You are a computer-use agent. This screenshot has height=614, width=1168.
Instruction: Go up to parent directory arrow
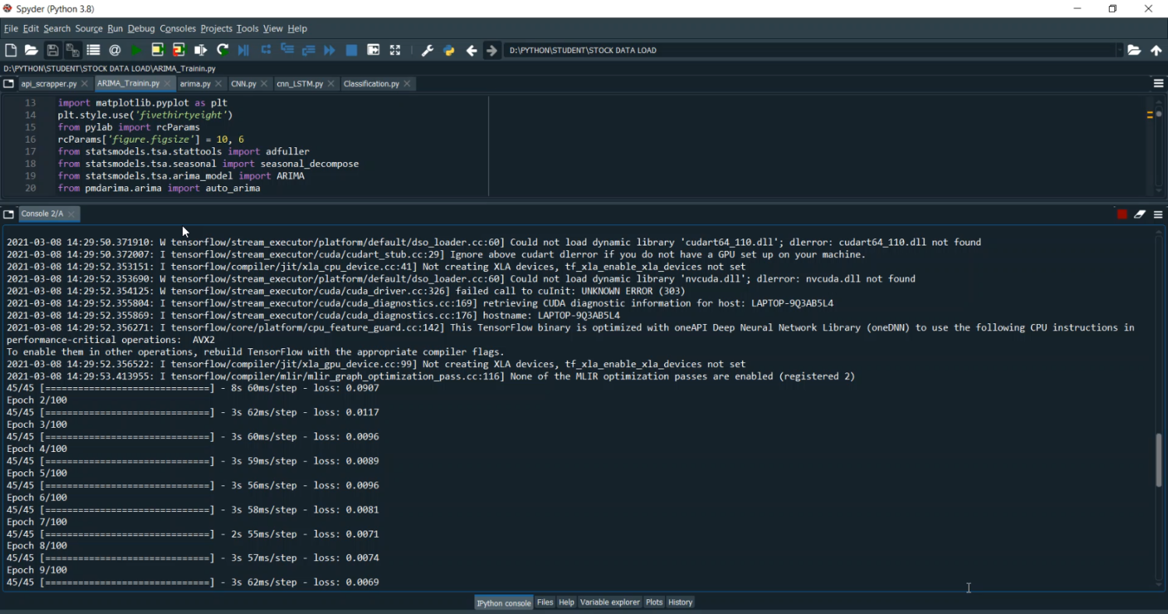pos(1156,50)
